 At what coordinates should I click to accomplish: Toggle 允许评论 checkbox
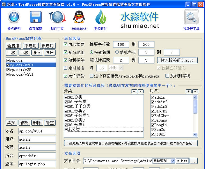click(65, 76)
